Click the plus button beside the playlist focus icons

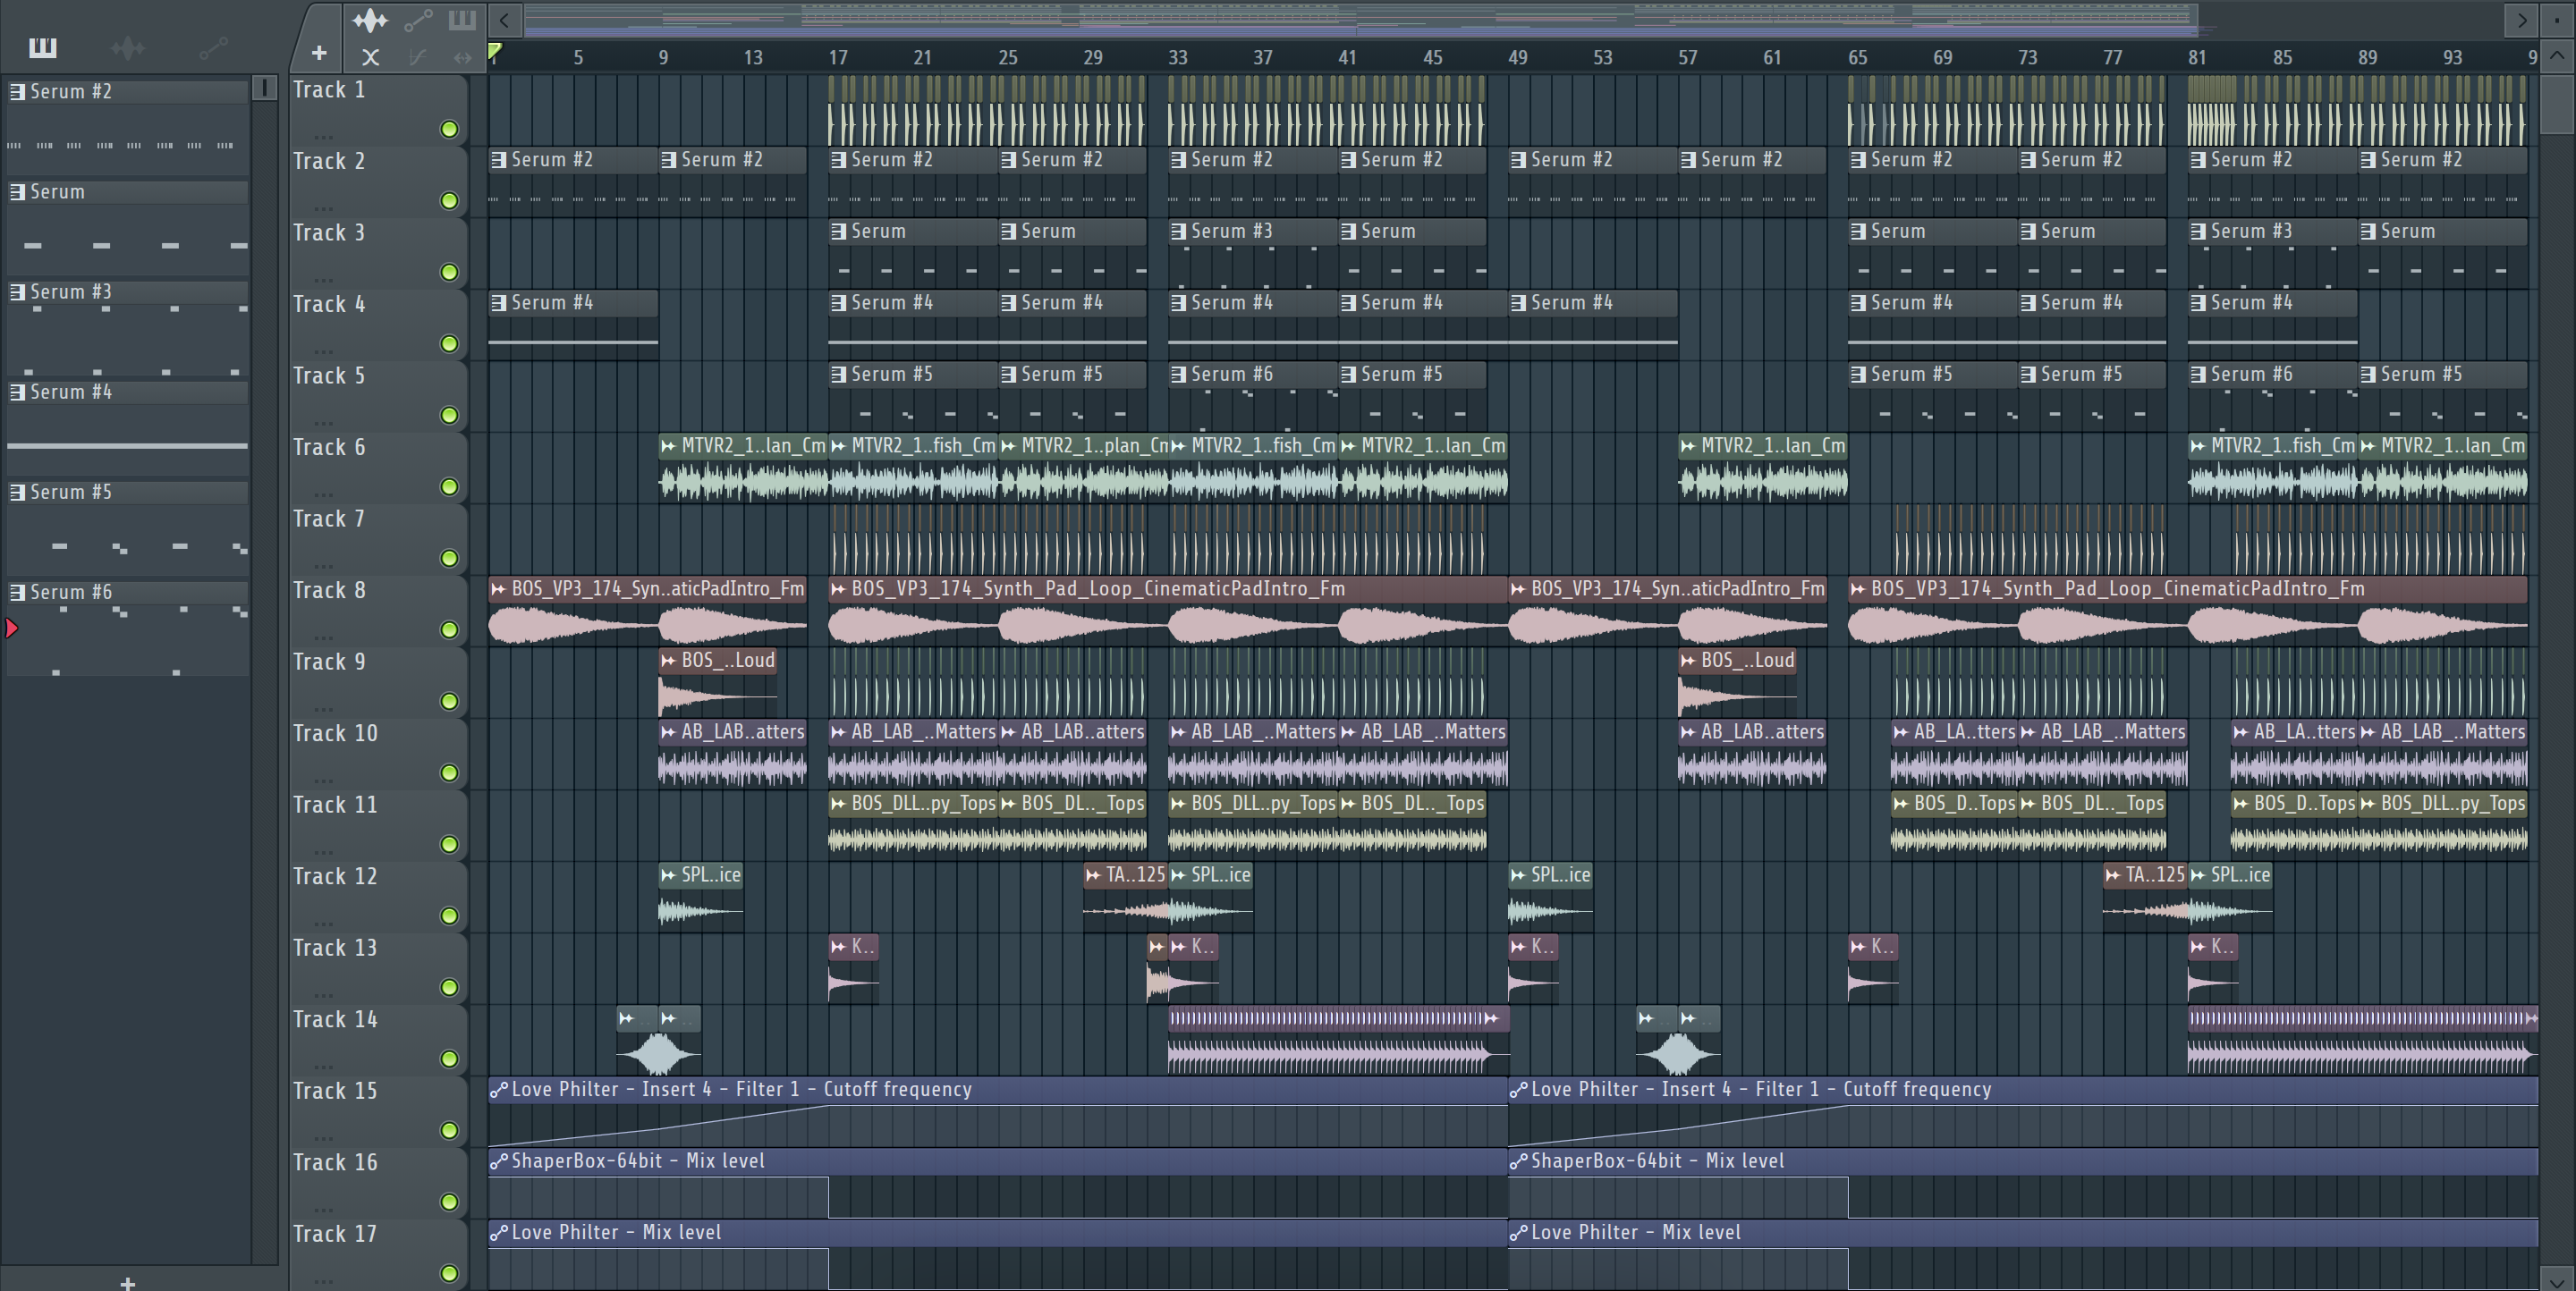click(319, 53)
